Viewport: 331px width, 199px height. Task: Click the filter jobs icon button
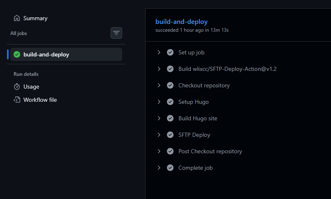click(x=116, y=33)
